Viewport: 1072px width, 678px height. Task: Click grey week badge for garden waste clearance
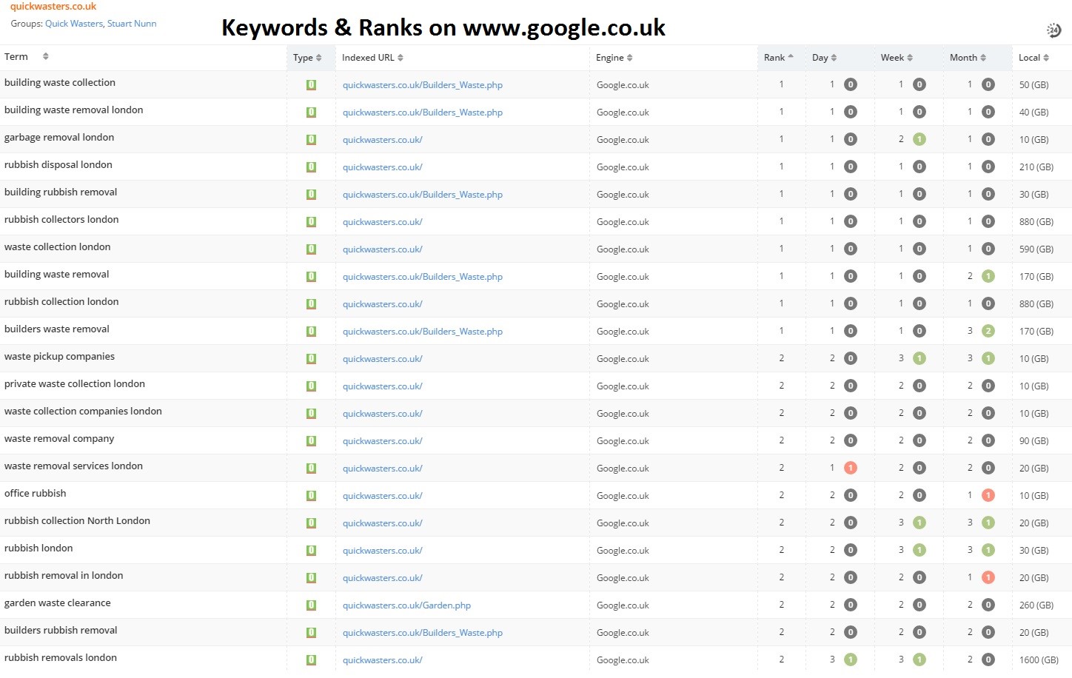tap(919, 605)
